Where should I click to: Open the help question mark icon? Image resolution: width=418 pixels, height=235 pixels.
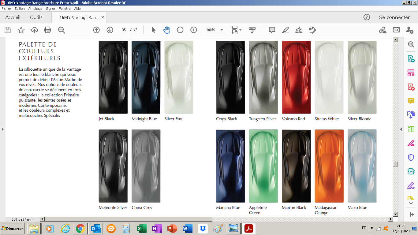[367, 17]
